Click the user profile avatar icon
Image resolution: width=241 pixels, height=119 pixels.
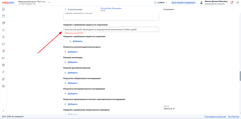click(x=202, y=3)
